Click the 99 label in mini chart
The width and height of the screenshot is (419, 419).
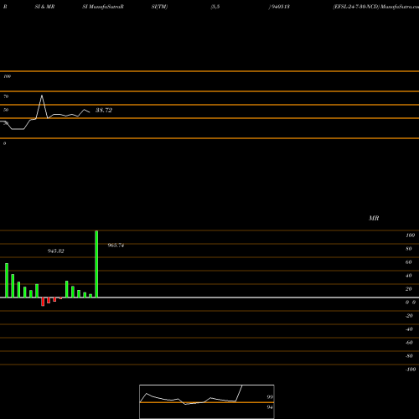[270, 397]
